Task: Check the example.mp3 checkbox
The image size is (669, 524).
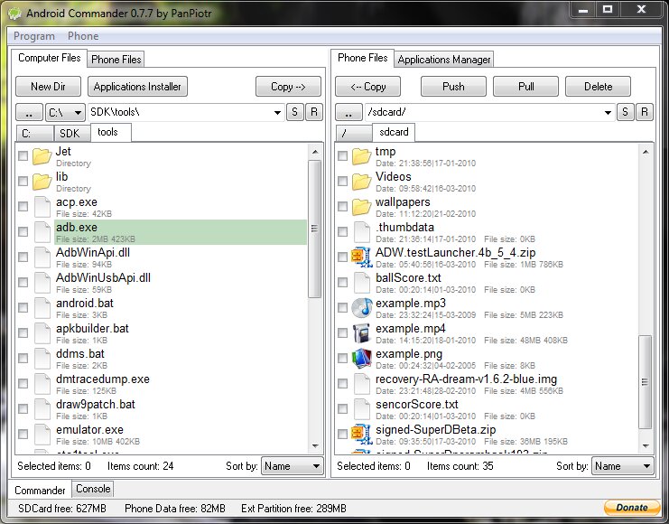Action: coord(342,307)
